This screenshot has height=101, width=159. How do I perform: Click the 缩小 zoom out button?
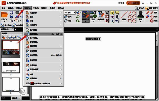click(68, 21)
